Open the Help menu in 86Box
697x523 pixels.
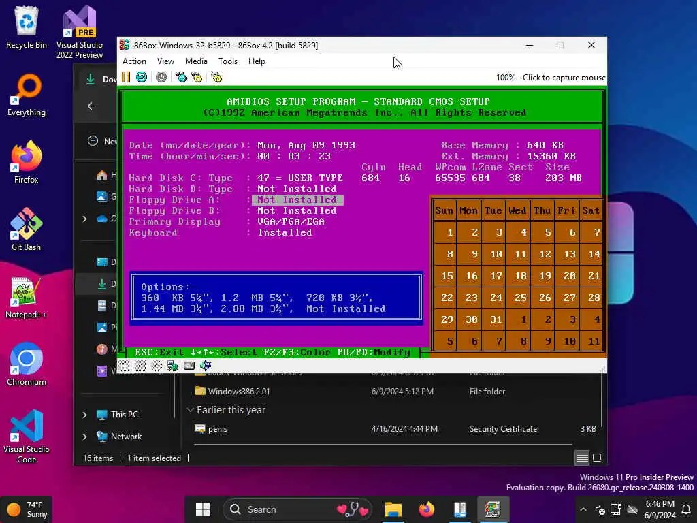point(257,61)
